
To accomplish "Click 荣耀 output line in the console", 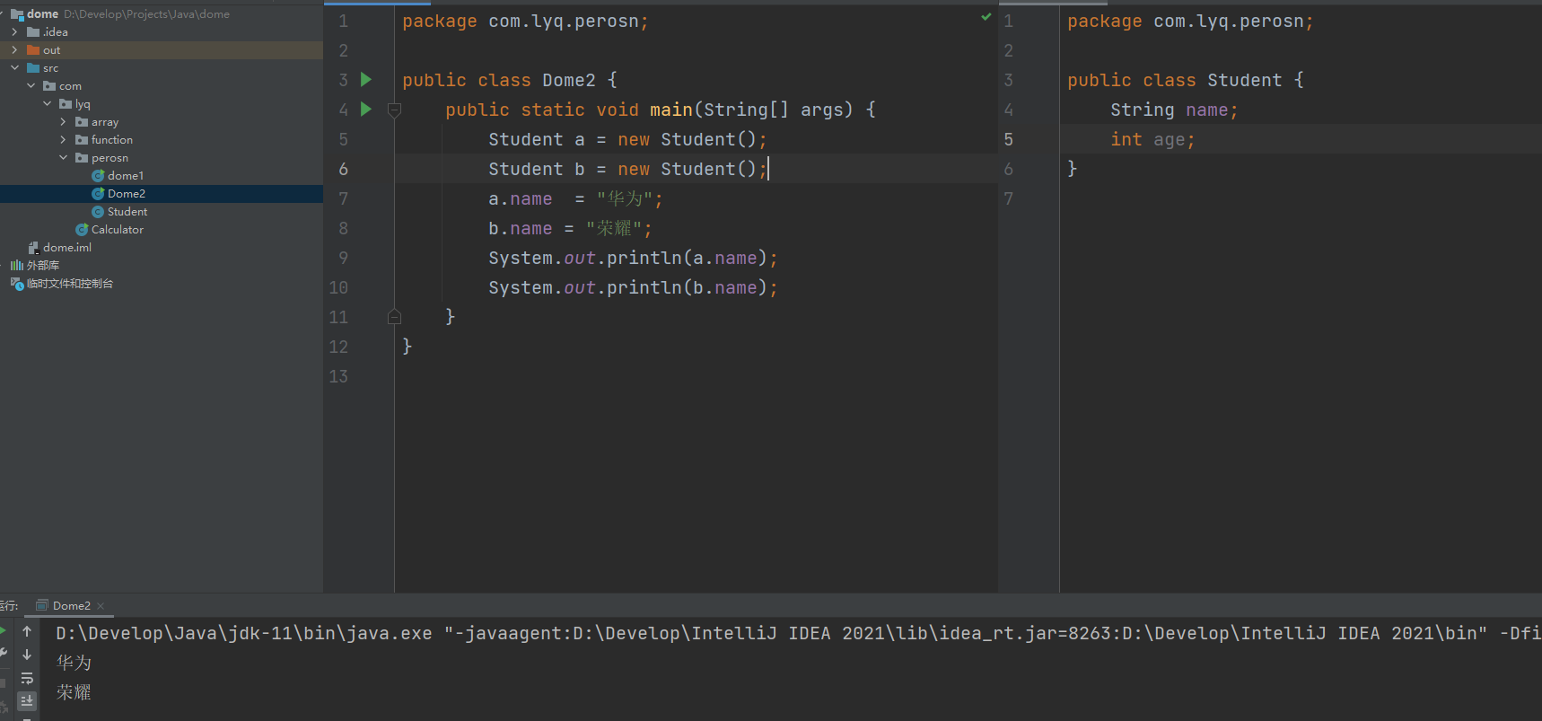I will tap(74, 692).
